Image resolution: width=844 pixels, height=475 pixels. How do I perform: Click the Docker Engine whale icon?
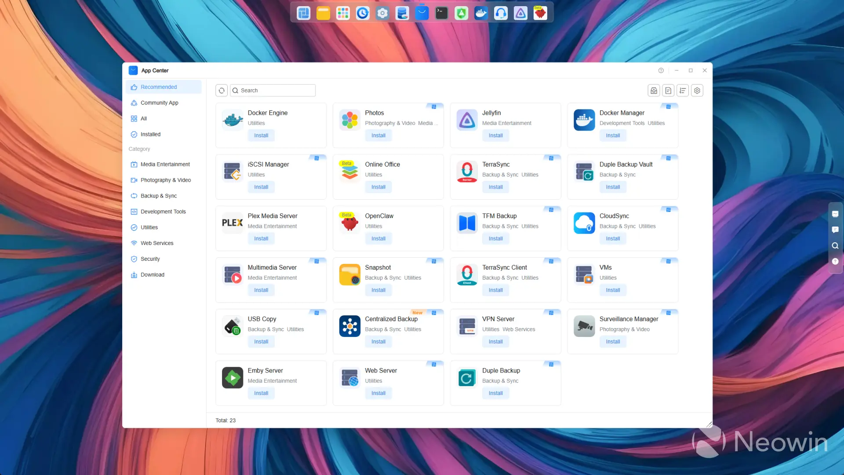point(233,120)
